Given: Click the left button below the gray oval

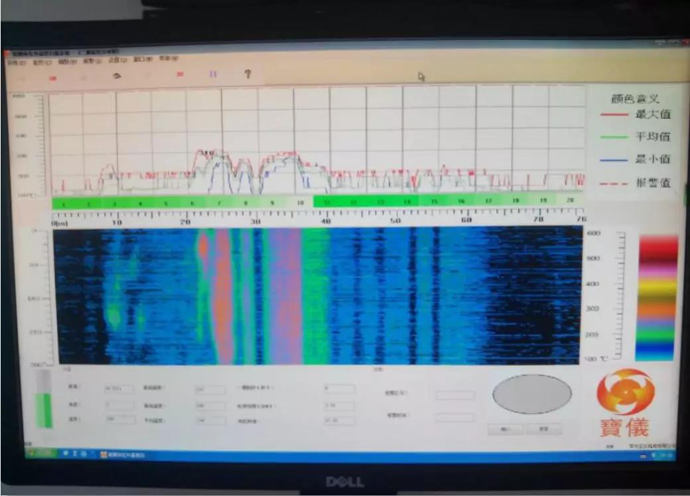Looking at the screenshot, I should pyautogui.click(x=505, y=429).
